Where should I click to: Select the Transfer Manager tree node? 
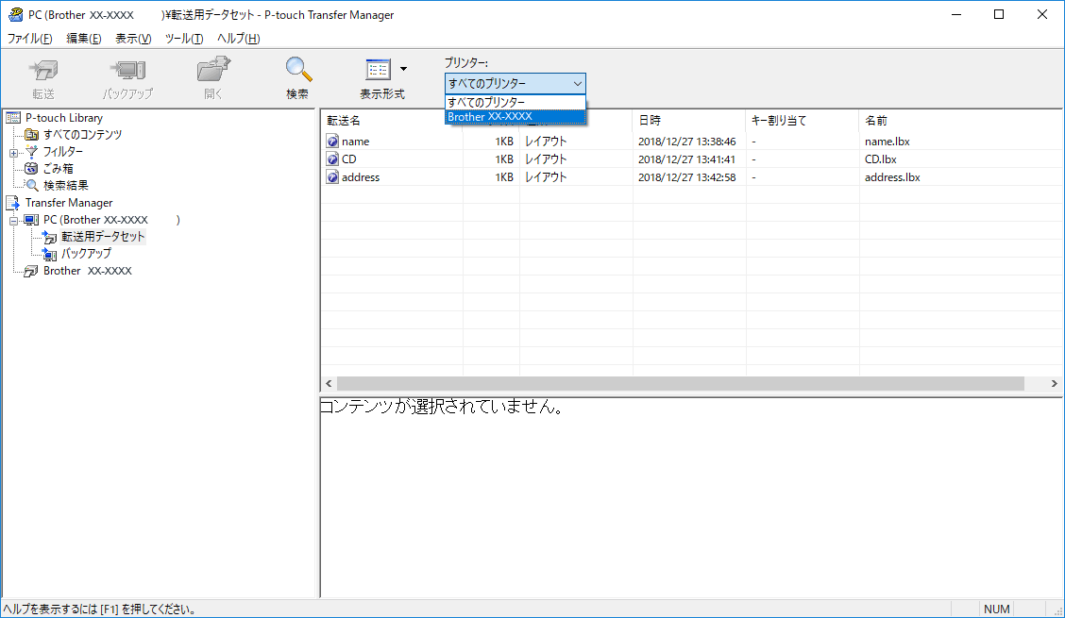(69, 202)
